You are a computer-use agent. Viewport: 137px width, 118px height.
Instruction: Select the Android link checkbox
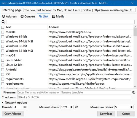coord(3,70)
